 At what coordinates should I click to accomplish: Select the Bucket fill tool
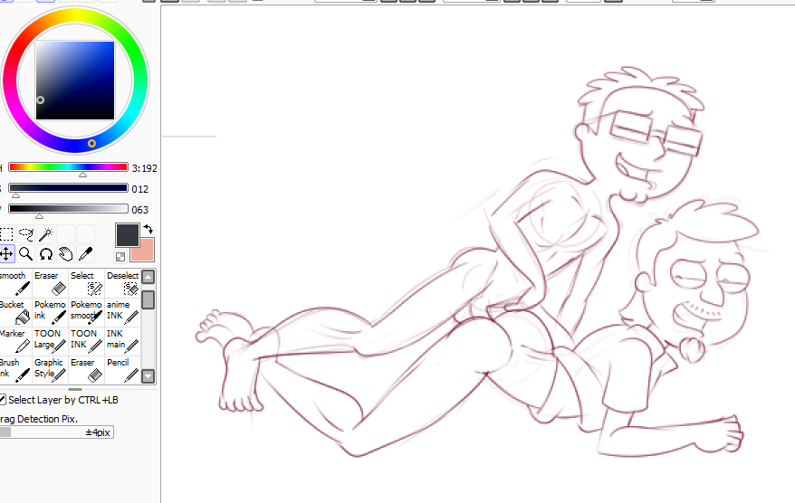(x=14, y=311)
